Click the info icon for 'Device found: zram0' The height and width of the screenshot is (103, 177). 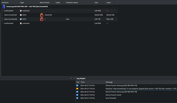[77, 95]
